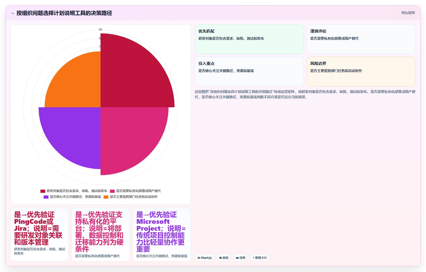Toggle the purple legend swatch for 是否核心关注关键路径
This screenshot has width=426, height=272.
click(46, 197)
